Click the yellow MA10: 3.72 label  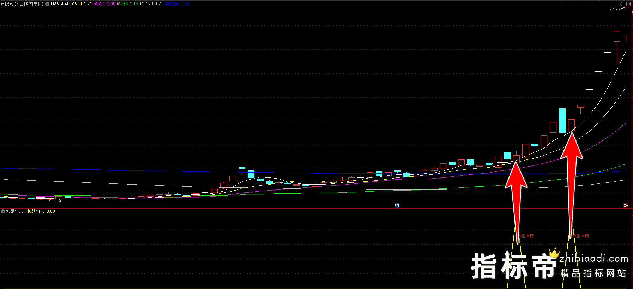82,4
